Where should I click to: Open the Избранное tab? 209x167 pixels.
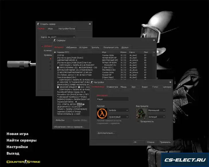[71, 47]
